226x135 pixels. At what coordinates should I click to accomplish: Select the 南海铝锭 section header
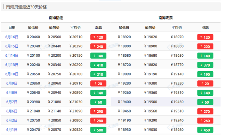[x=56, y=18]
